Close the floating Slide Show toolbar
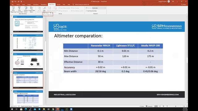Viewport: 198px width, 111px height. coord(52,13)
